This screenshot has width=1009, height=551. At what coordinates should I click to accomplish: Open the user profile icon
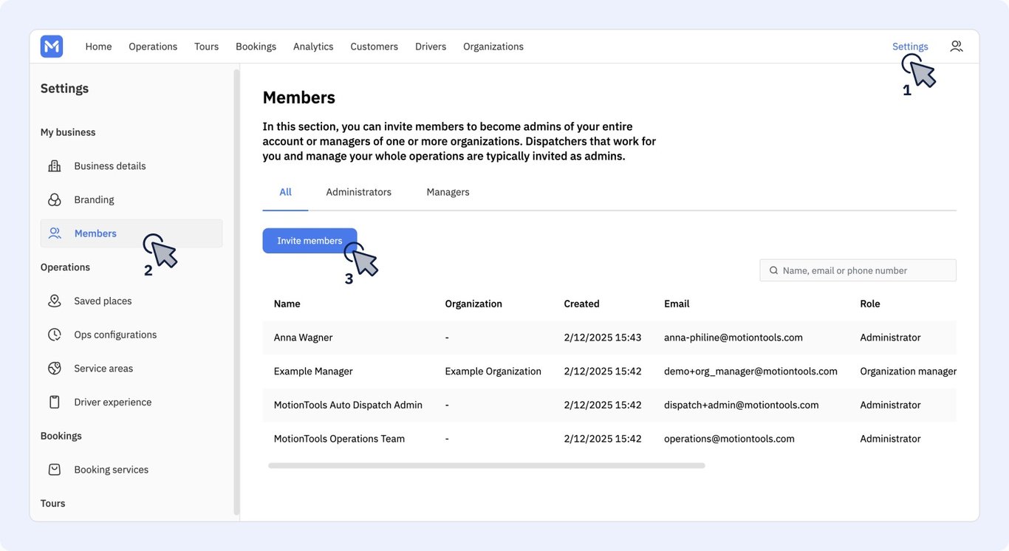(x=957, y=46)
